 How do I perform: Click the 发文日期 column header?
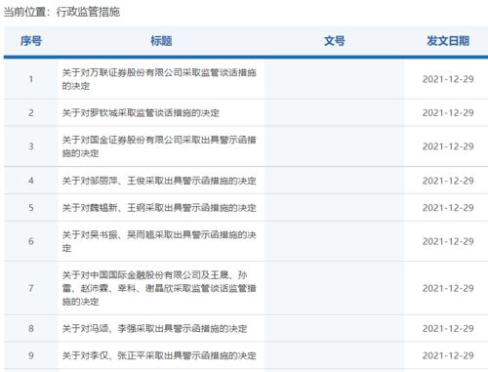[448, 41]
